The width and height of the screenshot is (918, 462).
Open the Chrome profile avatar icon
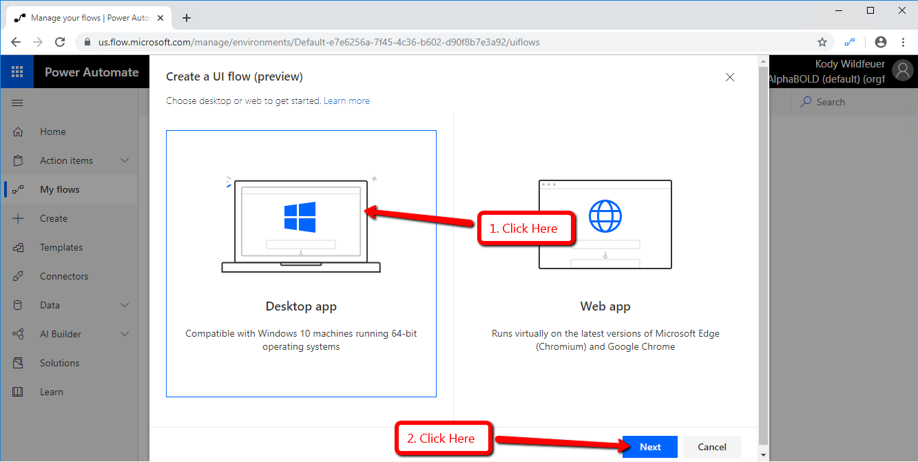pos(880,42)
